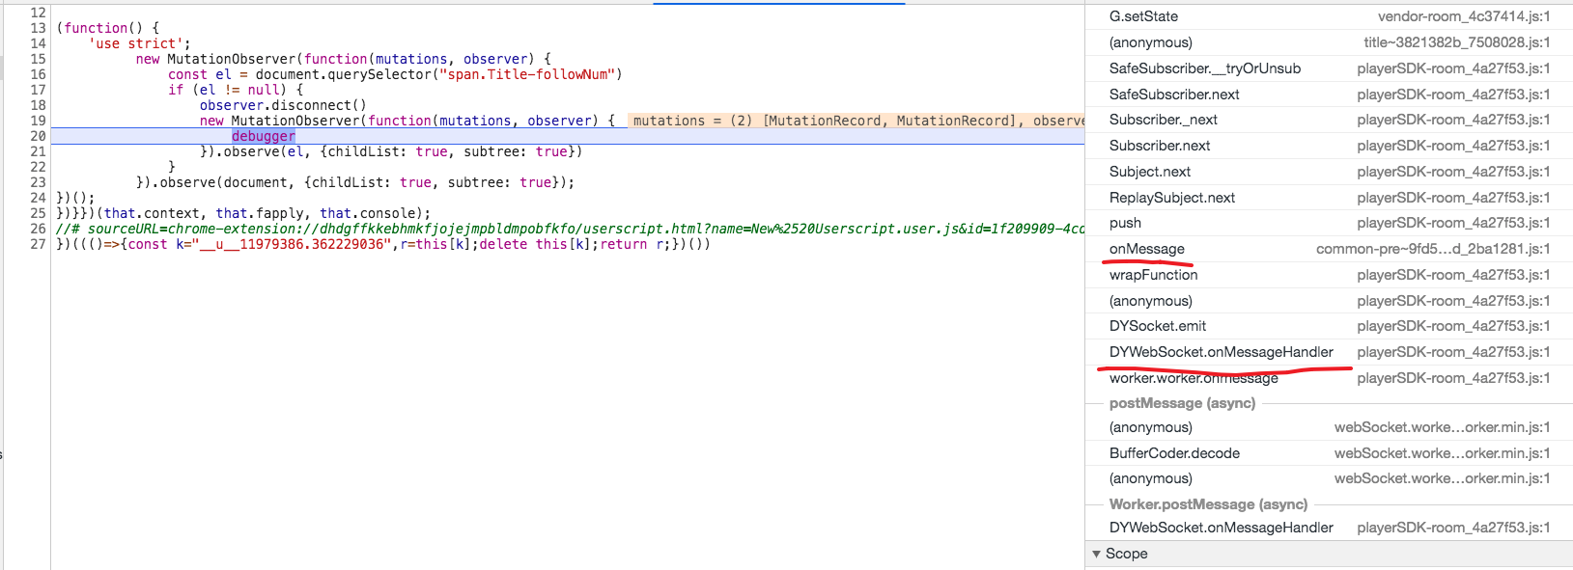Select the SafeSubscriber.next stack frame
Screen dimensions: 1573x570
[1174, 95]
